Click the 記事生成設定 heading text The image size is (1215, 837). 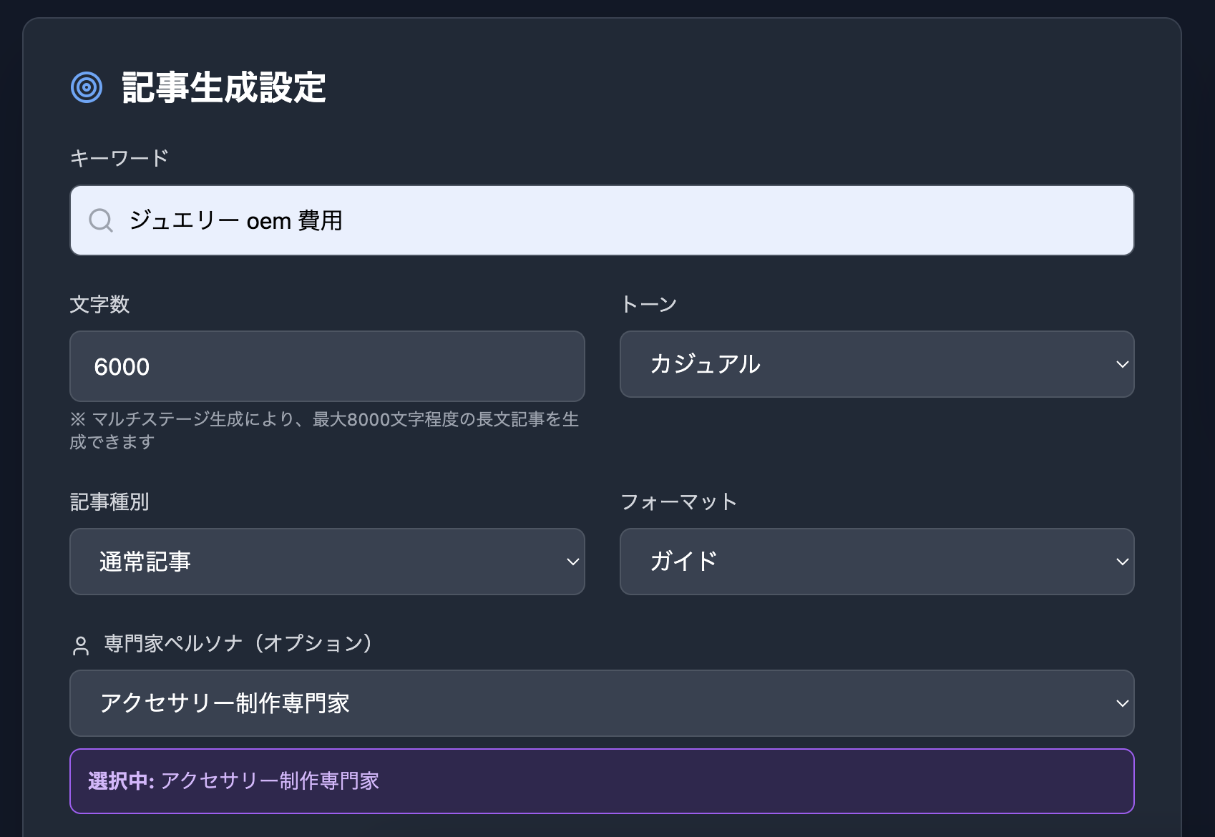[224, 88]
